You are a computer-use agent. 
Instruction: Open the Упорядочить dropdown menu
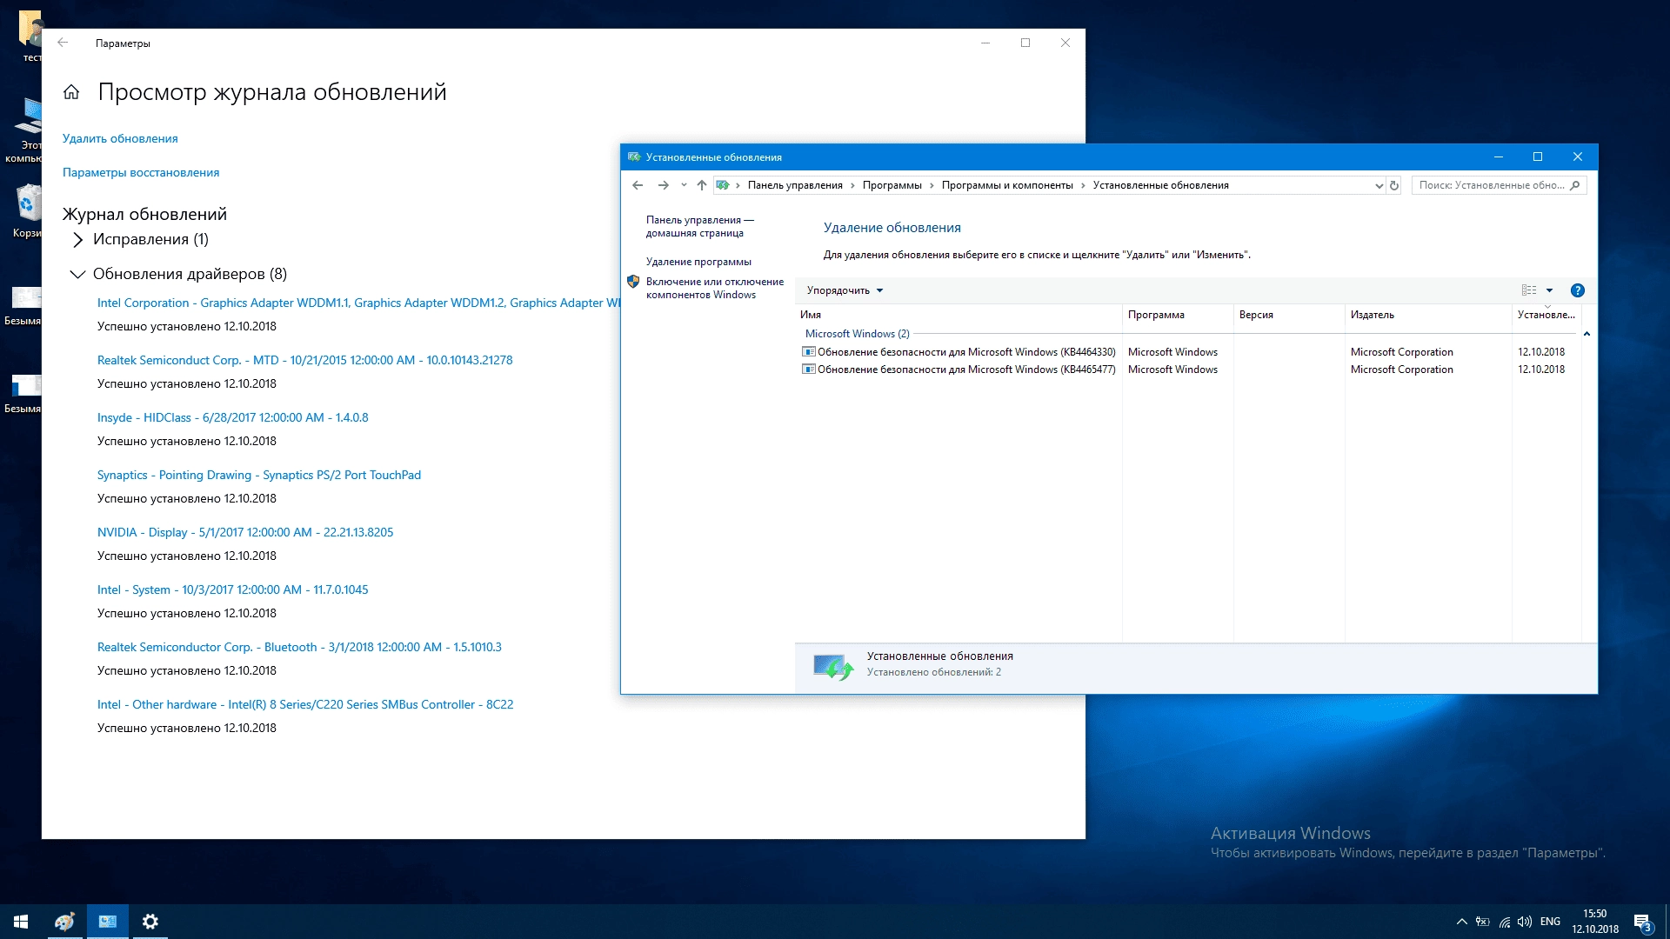tap(845, 290)
